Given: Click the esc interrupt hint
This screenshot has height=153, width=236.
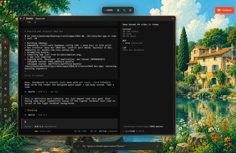Looking at the screenshot, I should [x=43, y=131].
